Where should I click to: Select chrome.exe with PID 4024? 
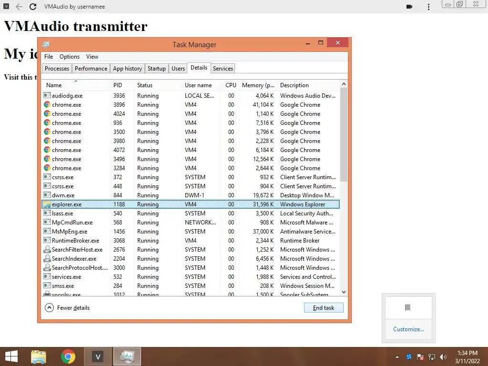(x=191, y=113)
